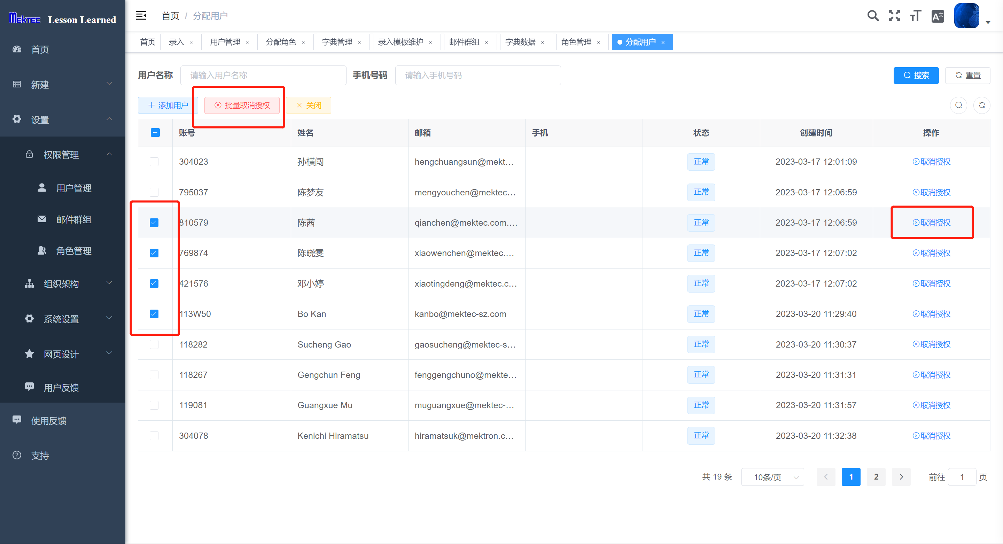Screen dimensions: 1003x544
Task: Click the 重置 button
Action: click(967, 75)
